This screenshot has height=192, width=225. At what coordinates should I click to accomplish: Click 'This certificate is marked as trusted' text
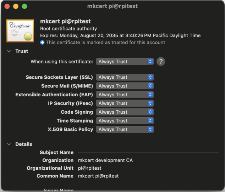point(105,43)
